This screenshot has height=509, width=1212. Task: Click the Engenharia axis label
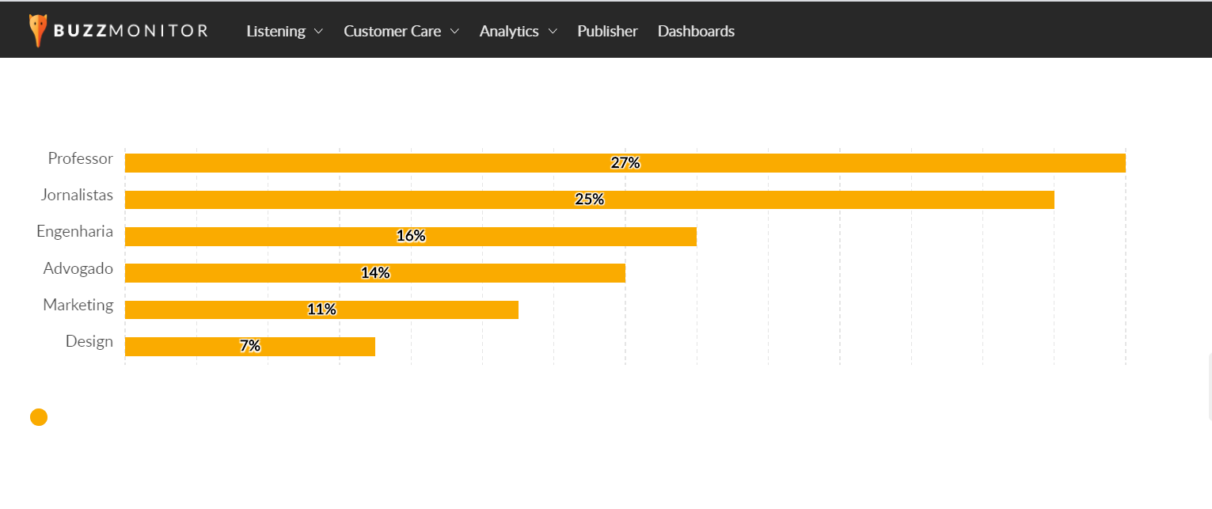tap(74, 232)
